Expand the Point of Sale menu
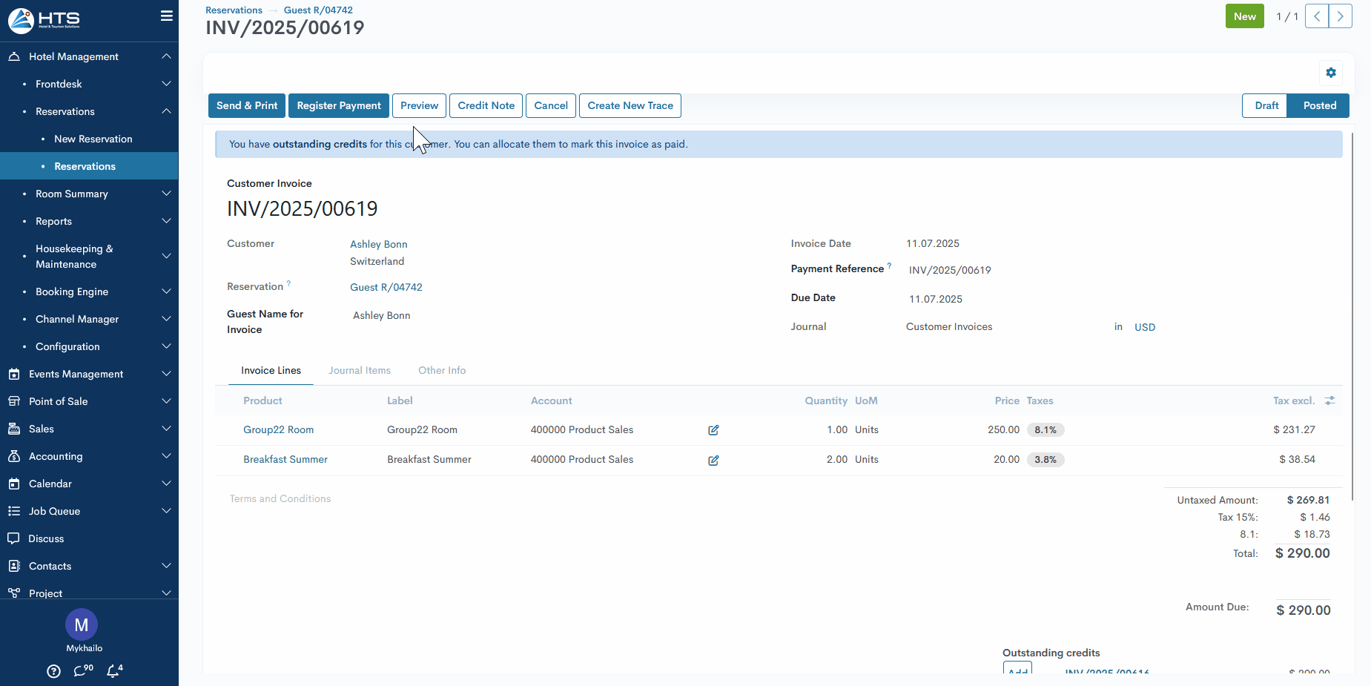The height and width of the screenshot is (686, 1371). pos(89,401)
